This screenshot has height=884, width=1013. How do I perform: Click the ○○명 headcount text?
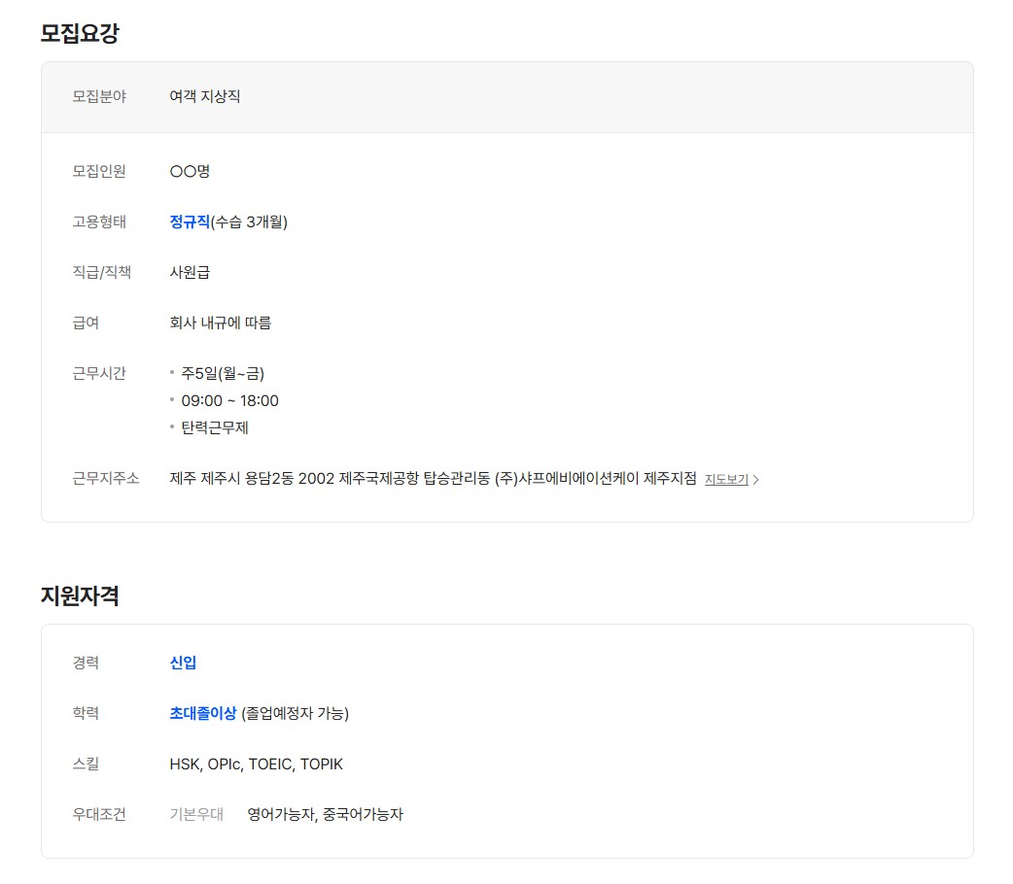tap(190, 171)
